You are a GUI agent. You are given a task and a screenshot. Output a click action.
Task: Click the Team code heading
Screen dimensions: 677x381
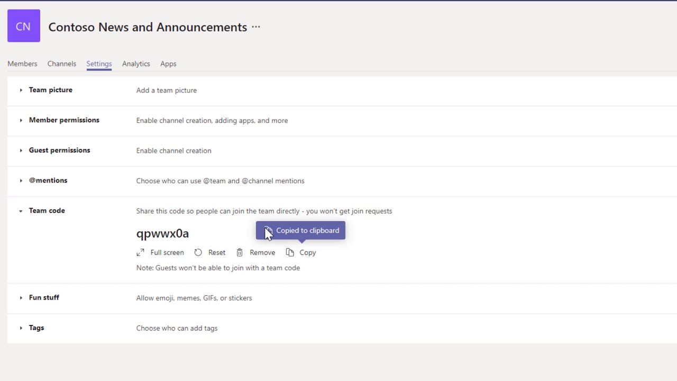47,211
